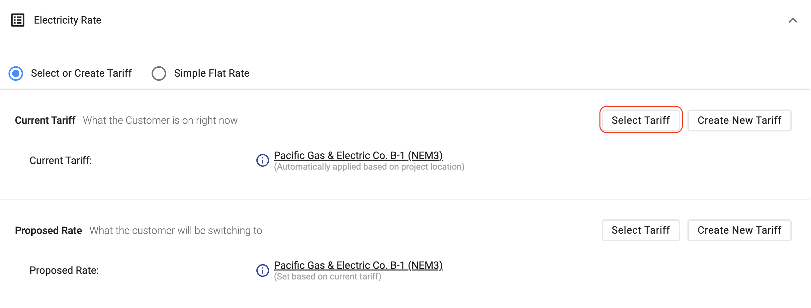Click the Electricity Rate list icon

coord(18,20)
